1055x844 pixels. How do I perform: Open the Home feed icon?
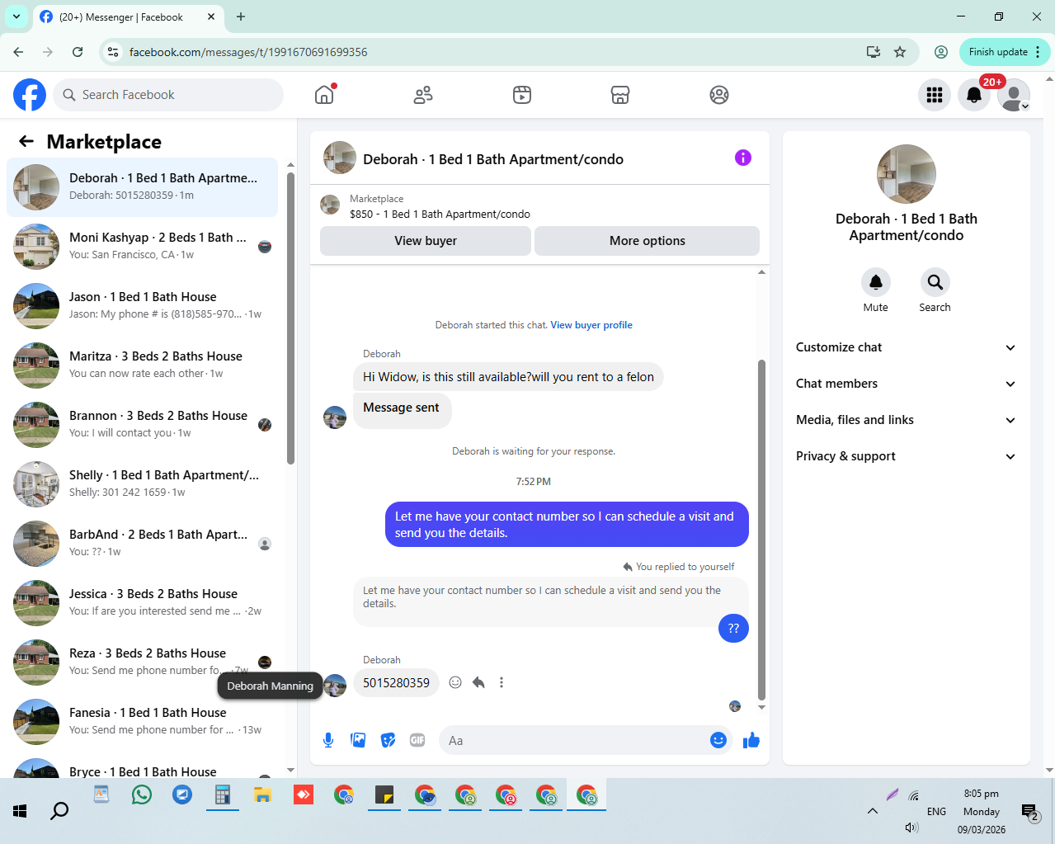point(324,95)
